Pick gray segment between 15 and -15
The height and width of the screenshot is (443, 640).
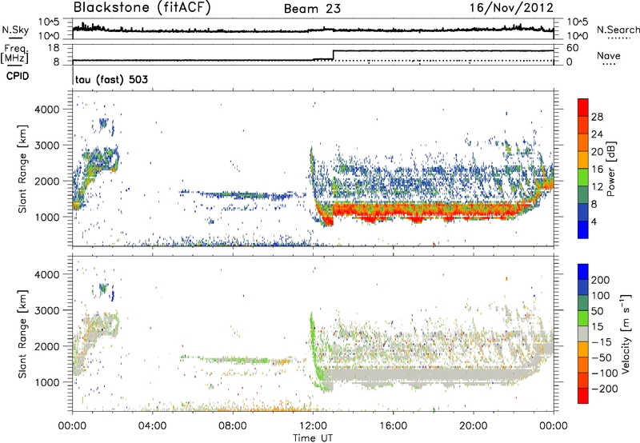click(583, 334)
